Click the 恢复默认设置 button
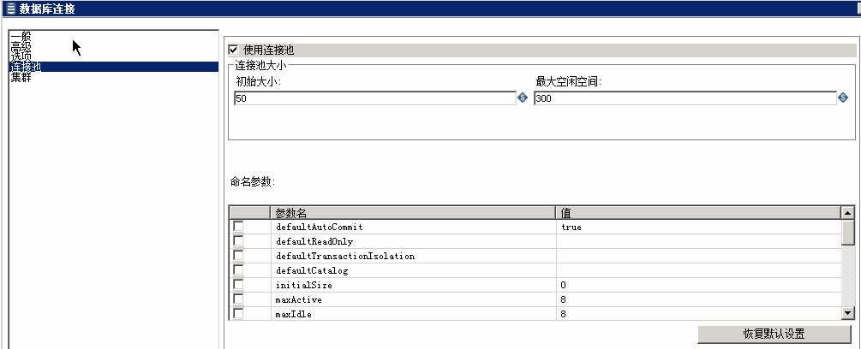This screenshot has height=349, width=861. pos(774,334)
